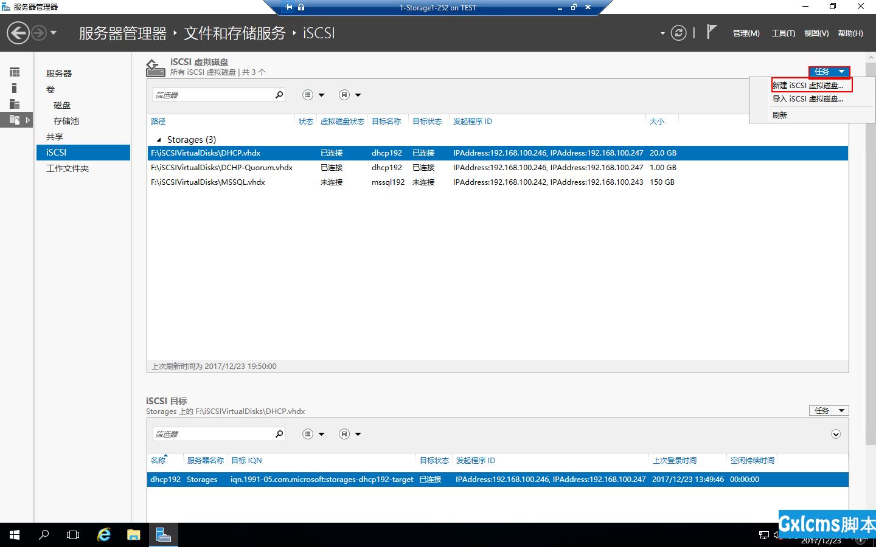The image size is (876, 547).
Task: Open the Windows Start button
Action: [15, 535]
